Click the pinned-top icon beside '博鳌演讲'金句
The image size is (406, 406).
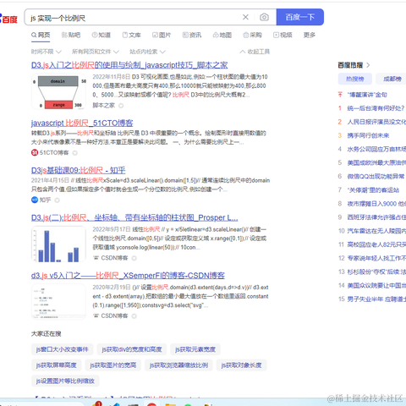click(340, 95)
